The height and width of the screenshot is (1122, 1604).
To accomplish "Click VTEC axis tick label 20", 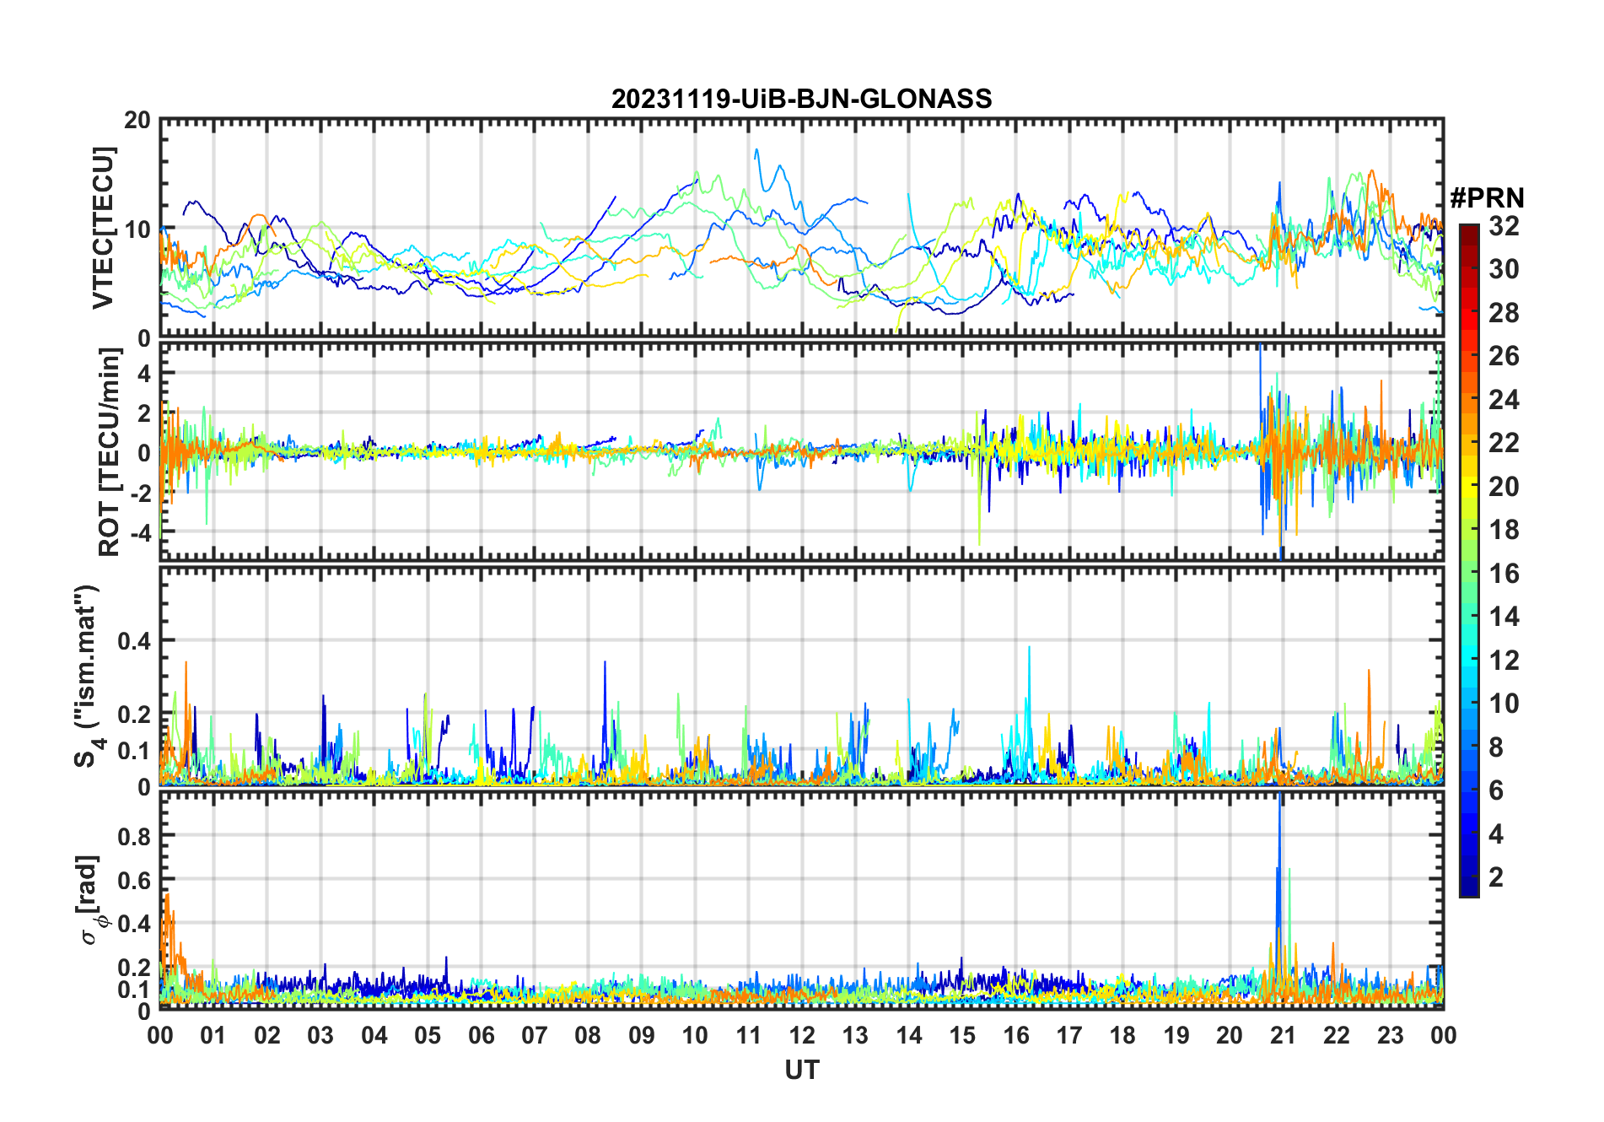I will pyautogui.click(x=137, y=120).
